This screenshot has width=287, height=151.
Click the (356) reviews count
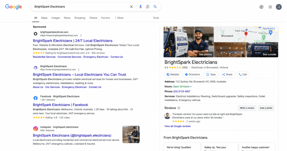click(185, 68)
